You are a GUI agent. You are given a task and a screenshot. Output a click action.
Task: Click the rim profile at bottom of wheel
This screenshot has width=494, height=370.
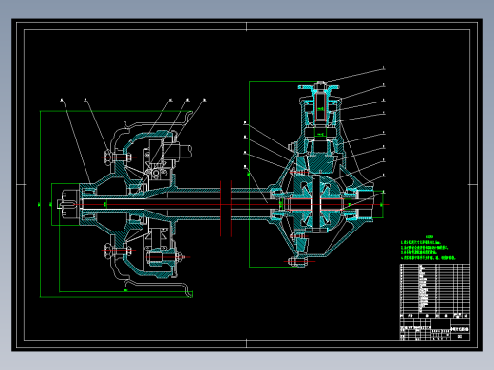(x=158, y=287)
